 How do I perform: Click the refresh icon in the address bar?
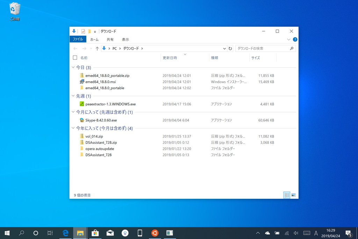coord(230,48)
